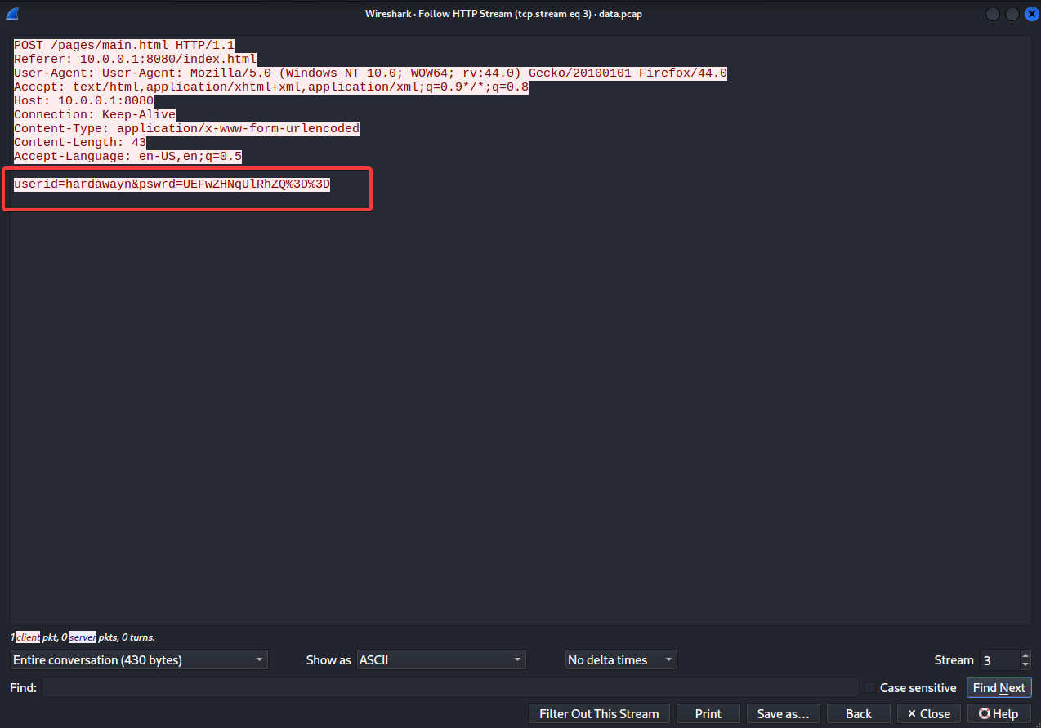Click the Accept: text/html line
Screen dimensions: 1041x728
click(271, 87)
